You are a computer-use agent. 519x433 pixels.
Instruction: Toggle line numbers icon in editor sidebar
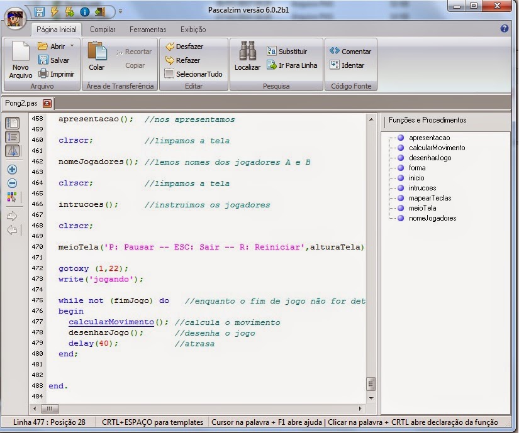pyautogui.click(x=12, y=137)
